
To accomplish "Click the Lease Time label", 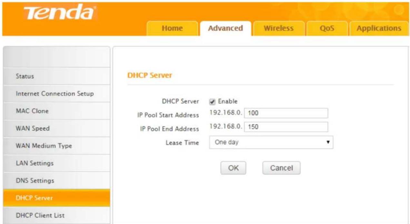I will click(x=182, y=143).
